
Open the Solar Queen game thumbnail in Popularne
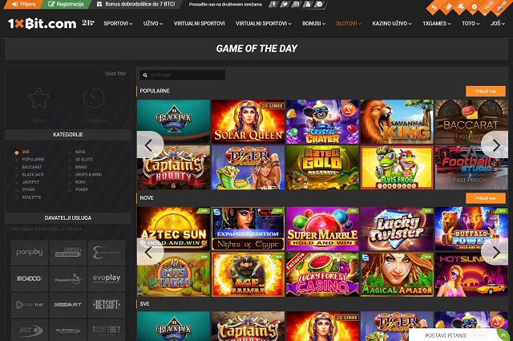pos(248,121)
